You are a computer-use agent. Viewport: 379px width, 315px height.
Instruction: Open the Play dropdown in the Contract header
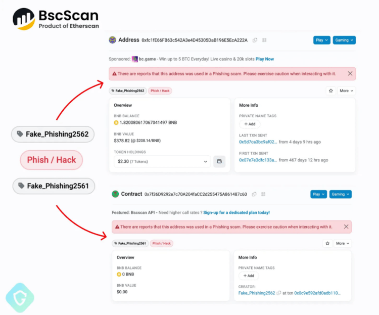(318, 194)
